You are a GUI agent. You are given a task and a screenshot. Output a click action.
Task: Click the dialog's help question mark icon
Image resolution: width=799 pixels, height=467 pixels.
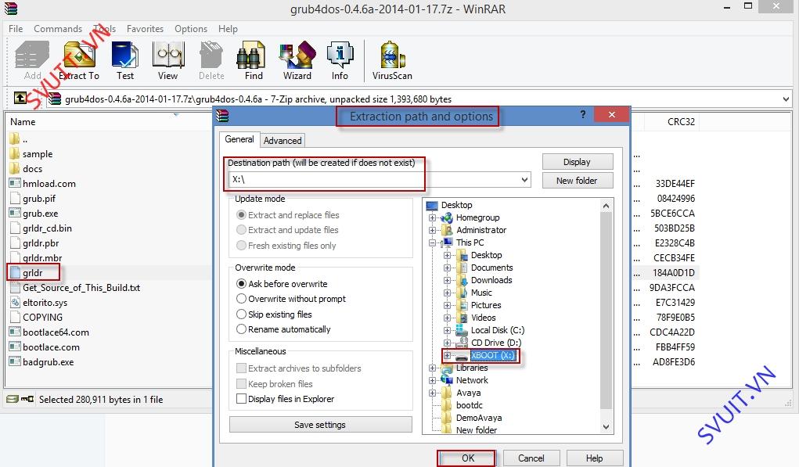tap(583, 114)
